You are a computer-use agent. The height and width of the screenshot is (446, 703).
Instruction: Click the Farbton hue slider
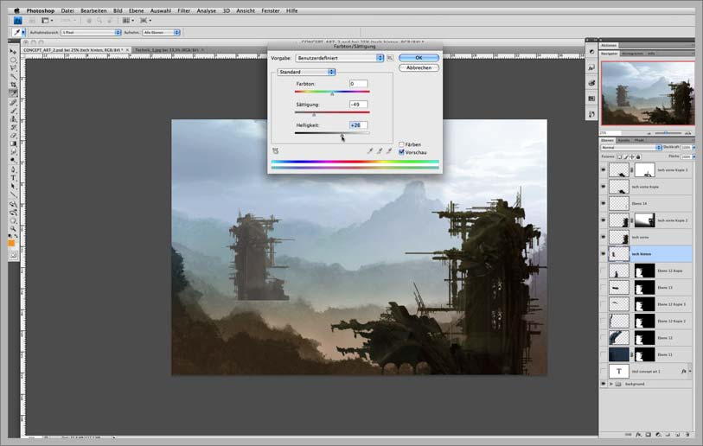[332, 92]
